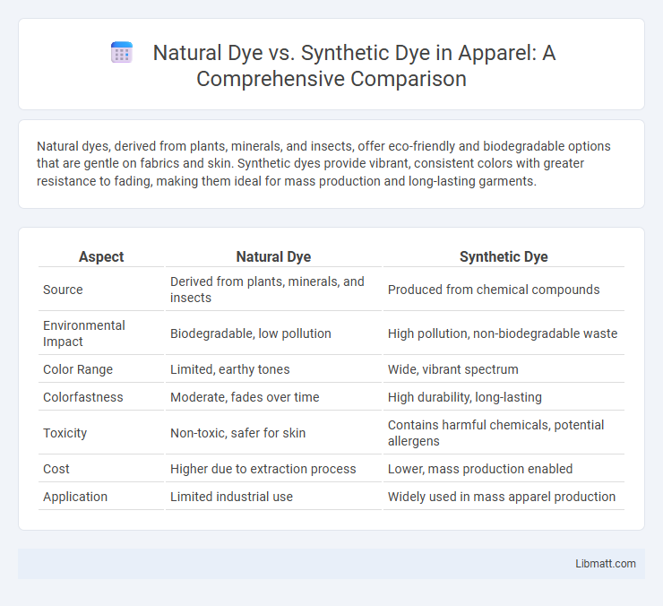Click 'Contains harmful chemicals, potential allergens' cell
The width and height of the screenshot is (663, 606).
pyautogui.click(x=495, y=433)
